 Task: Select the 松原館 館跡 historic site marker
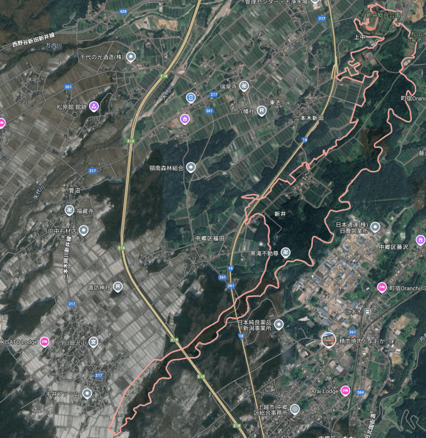point(94,107)
